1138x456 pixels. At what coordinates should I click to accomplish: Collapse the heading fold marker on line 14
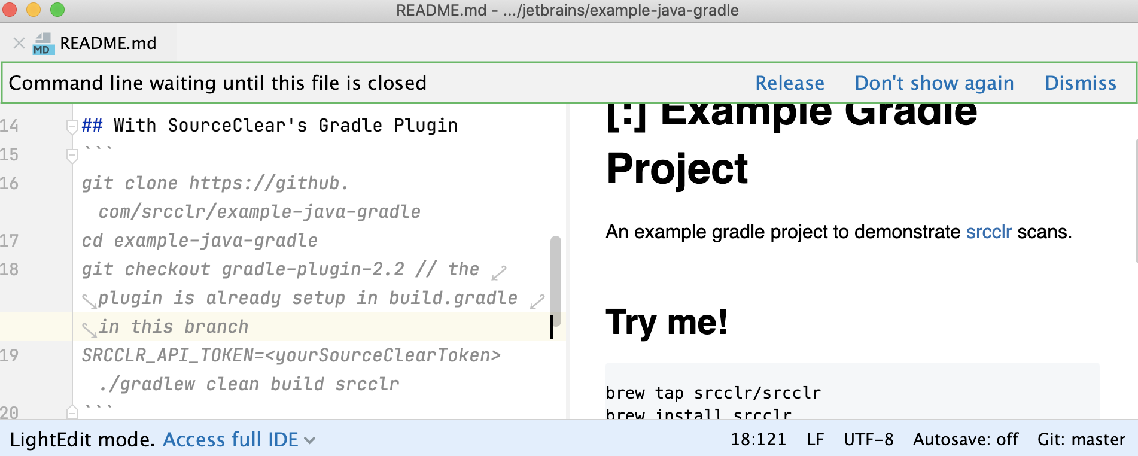(72, 126)
